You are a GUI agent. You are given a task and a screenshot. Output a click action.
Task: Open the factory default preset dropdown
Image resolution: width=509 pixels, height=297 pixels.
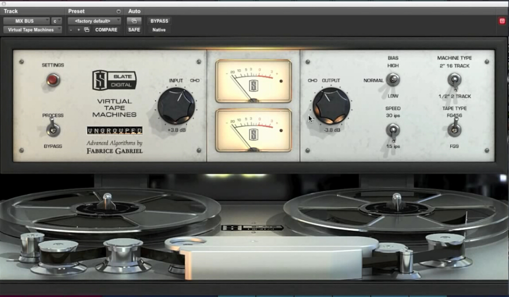tap(94, 21)
